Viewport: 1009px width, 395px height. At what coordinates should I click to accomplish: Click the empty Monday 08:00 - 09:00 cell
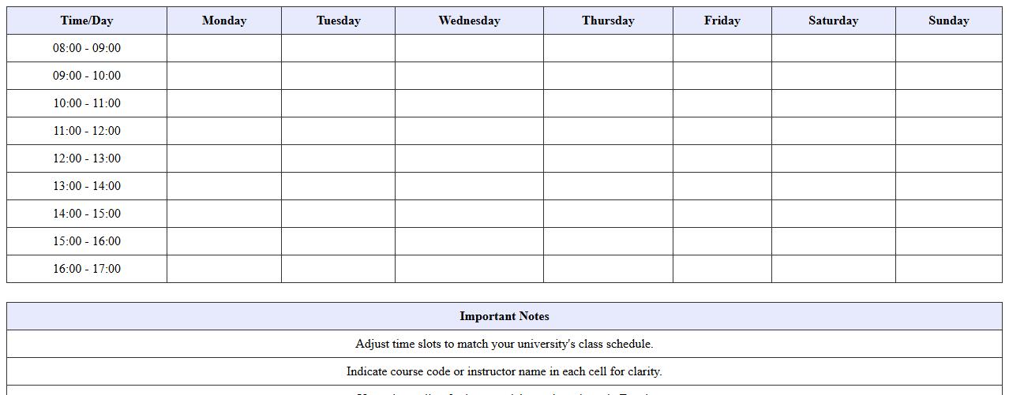(224, 48)
